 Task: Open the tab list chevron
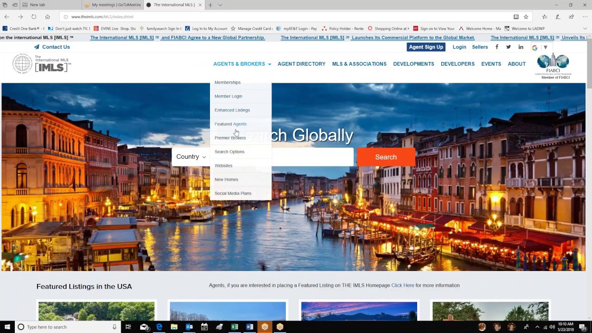220,5
